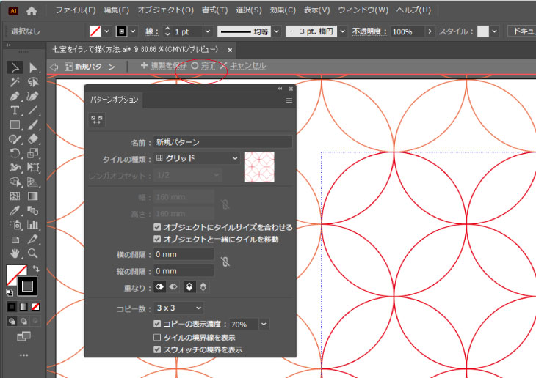This screenshot has height=378, width=536.
Task: Select the Selection tool arrow
Action: point(15,67)
